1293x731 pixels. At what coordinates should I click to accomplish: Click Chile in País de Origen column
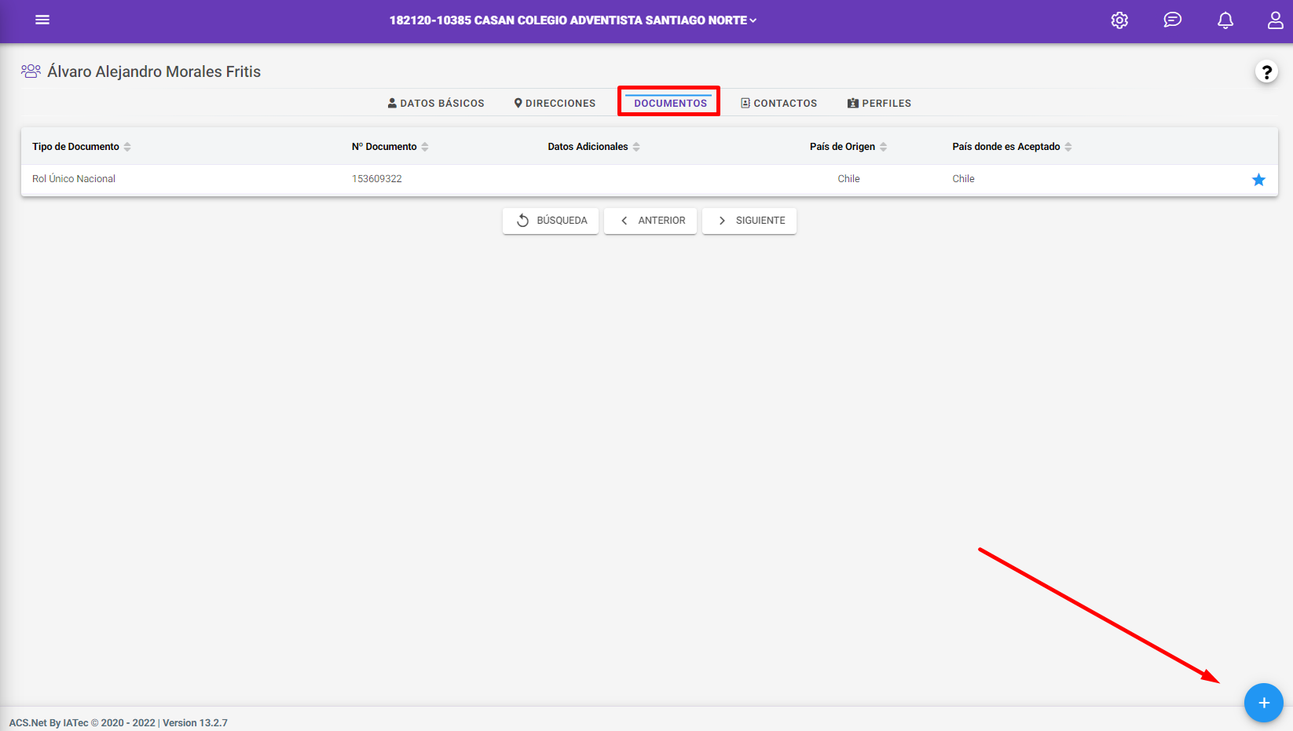click(x=848, y=179)
